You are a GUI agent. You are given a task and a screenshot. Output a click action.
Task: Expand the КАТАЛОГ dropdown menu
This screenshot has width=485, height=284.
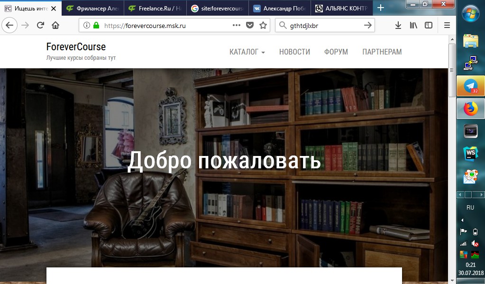tap(247, 52)
